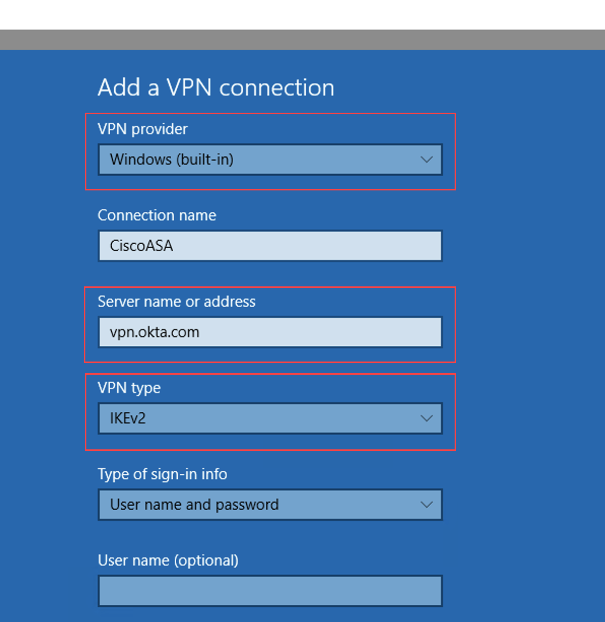Image resolution: width=605 pixels, height=622 pixels.
Task: Open the 'Windows (built-in)' provider combo box
Action: pyautogui.click(x=270, y=159)
